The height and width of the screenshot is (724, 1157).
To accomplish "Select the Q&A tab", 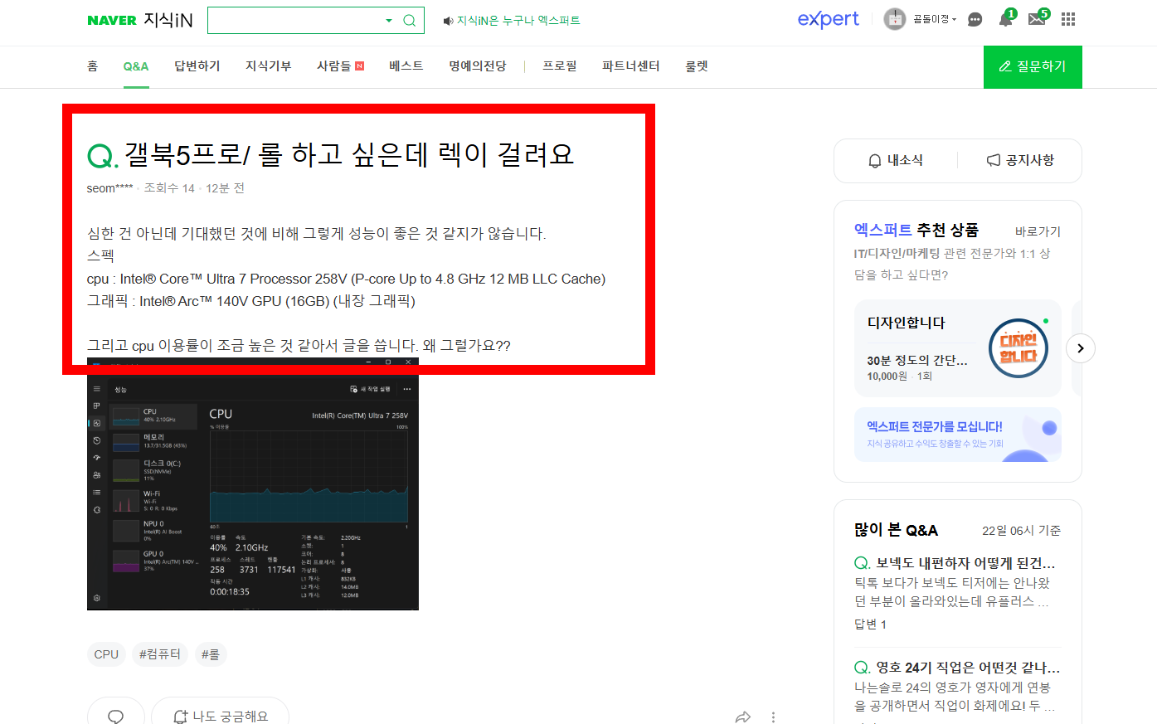I will click(136, 66).
